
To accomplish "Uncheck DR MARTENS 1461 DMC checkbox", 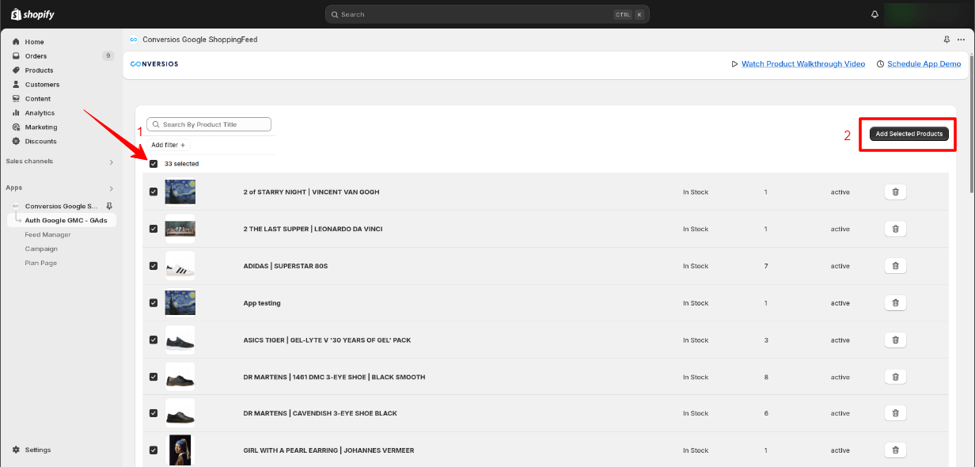I will (154, 377).
